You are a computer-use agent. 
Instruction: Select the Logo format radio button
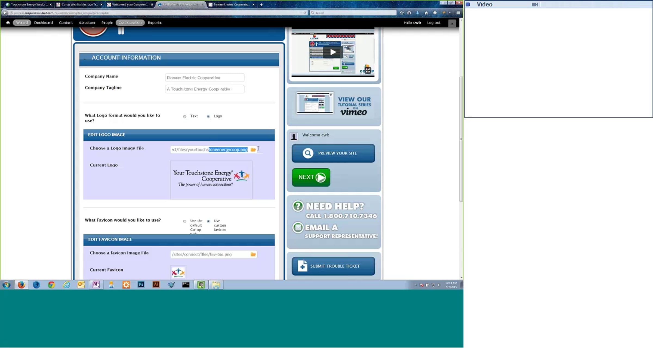click(208, 116)
